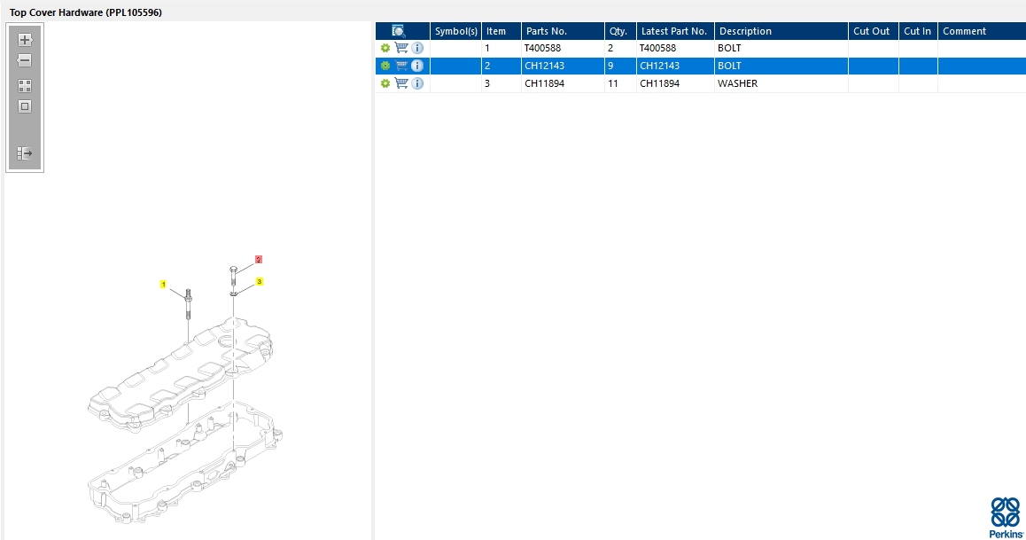Sort by Latest Part No. column header
This screenshot has height=540, width=1026.
coord(675,31)
